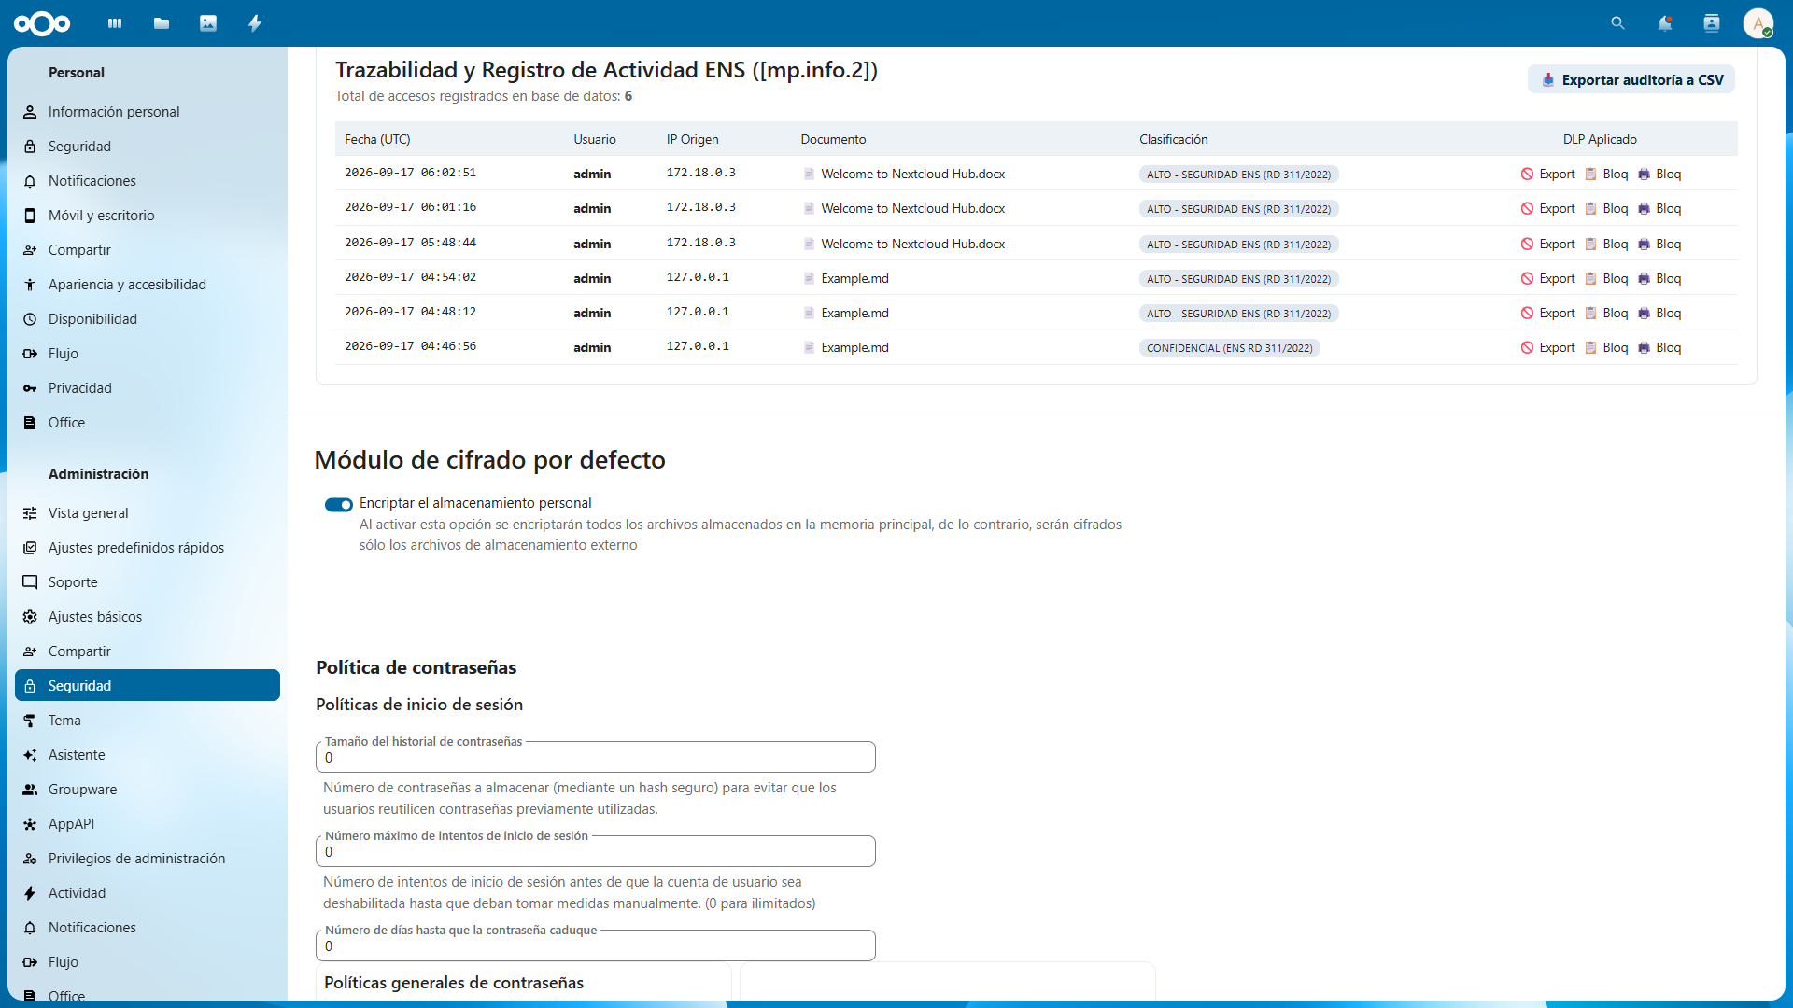
Task: Click the Vista general sliders icon
Action: coord(30,513)
